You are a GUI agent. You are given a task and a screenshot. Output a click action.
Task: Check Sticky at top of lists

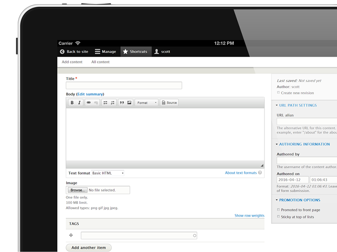click(x=278, y=217)
